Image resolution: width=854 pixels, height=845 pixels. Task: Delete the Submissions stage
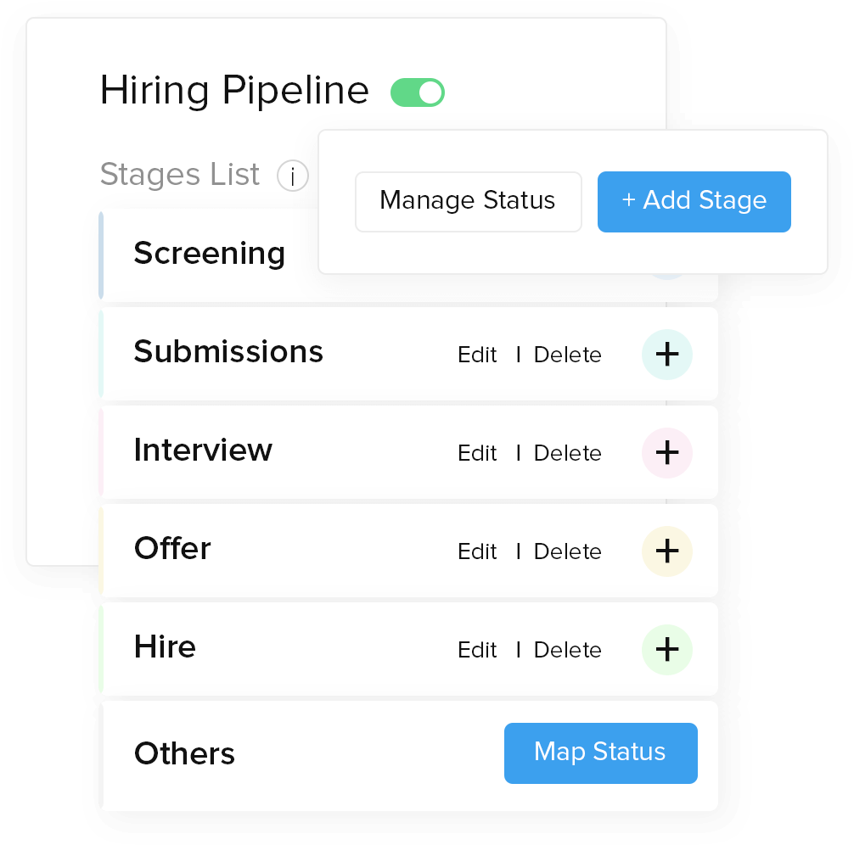pos(567,355)
